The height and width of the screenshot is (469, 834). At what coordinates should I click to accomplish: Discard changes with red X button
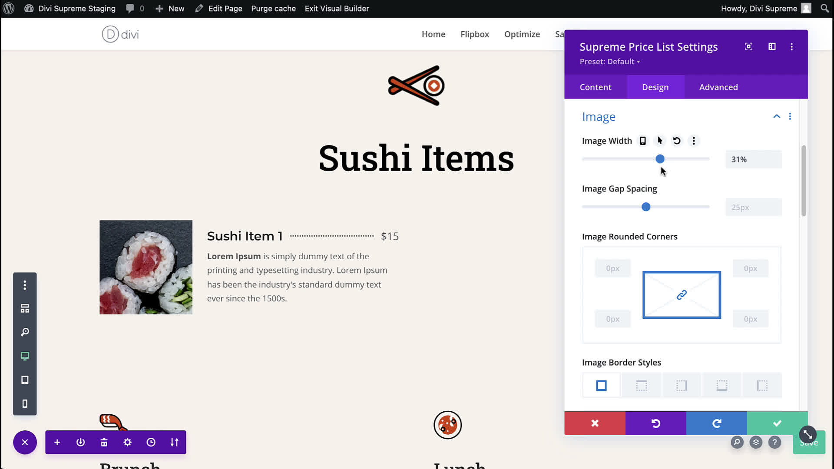click(595, 423)
